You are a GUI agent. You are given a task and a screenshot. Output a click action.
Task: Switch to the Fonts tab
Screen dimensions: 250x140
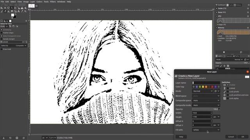[x=230, y=5]
